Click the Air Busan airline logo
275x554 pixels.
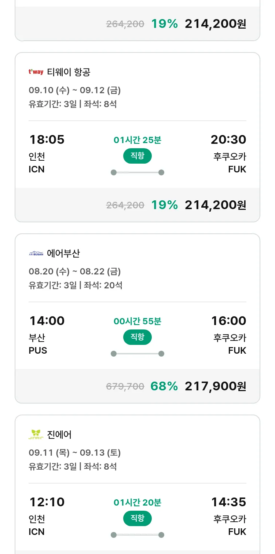coord(36,254)
